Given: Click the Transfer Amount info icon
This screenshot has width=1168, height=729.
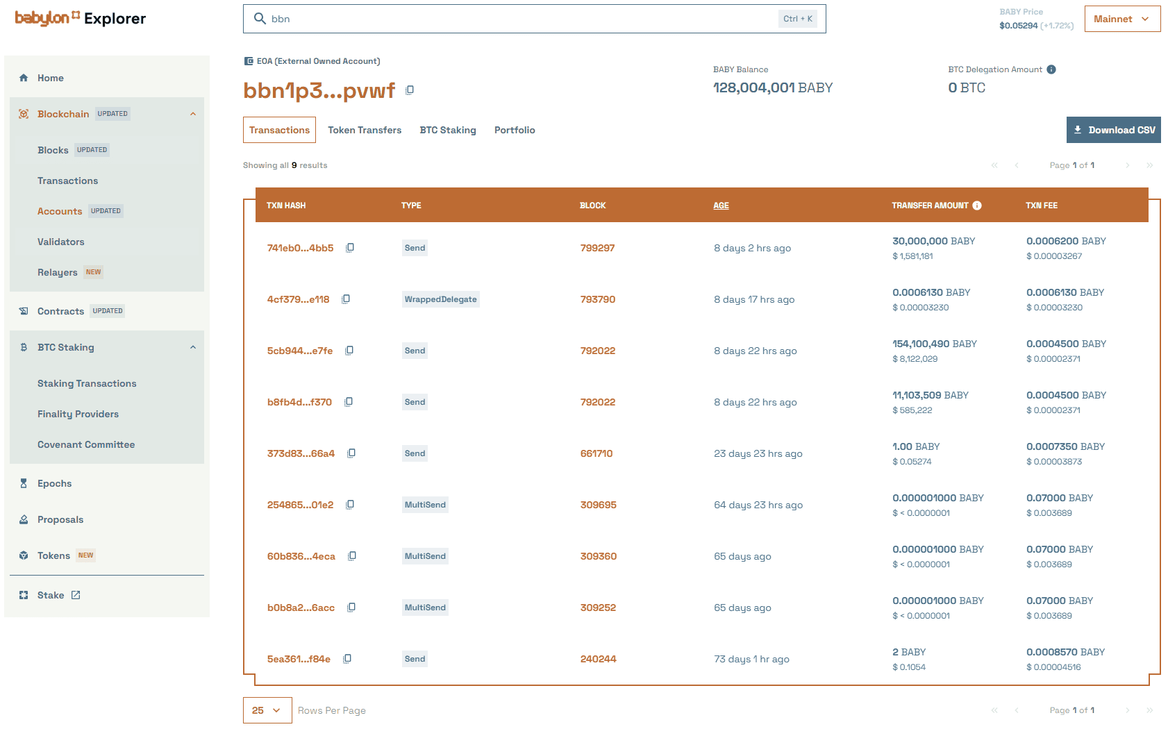Looking at the screenshot, I should pos(977,206).
